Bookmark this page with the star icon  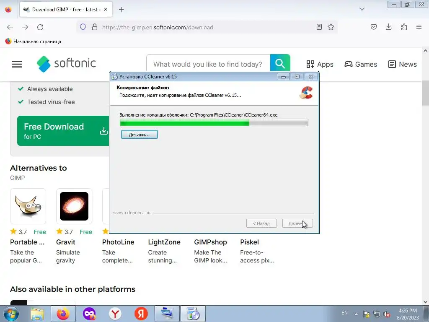click(331, 27)
